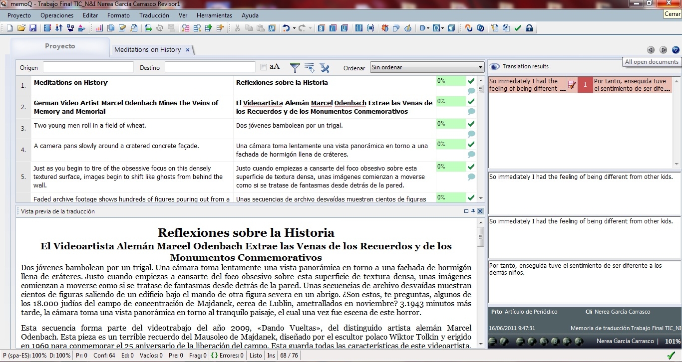Click the paragraph mark non-printing characters icon
Image resolution: width=682 pixels, height=362 pixels.
tap(451, 28)
